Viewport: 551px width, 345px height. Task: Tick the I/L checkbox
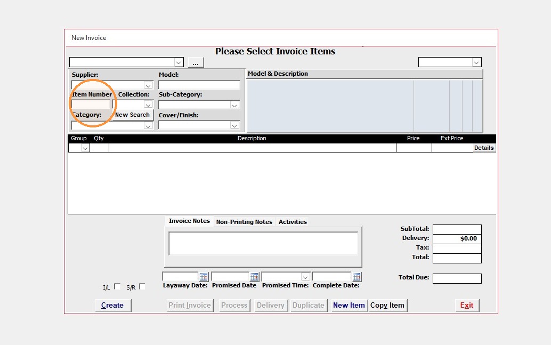click(x=117, y=287)
